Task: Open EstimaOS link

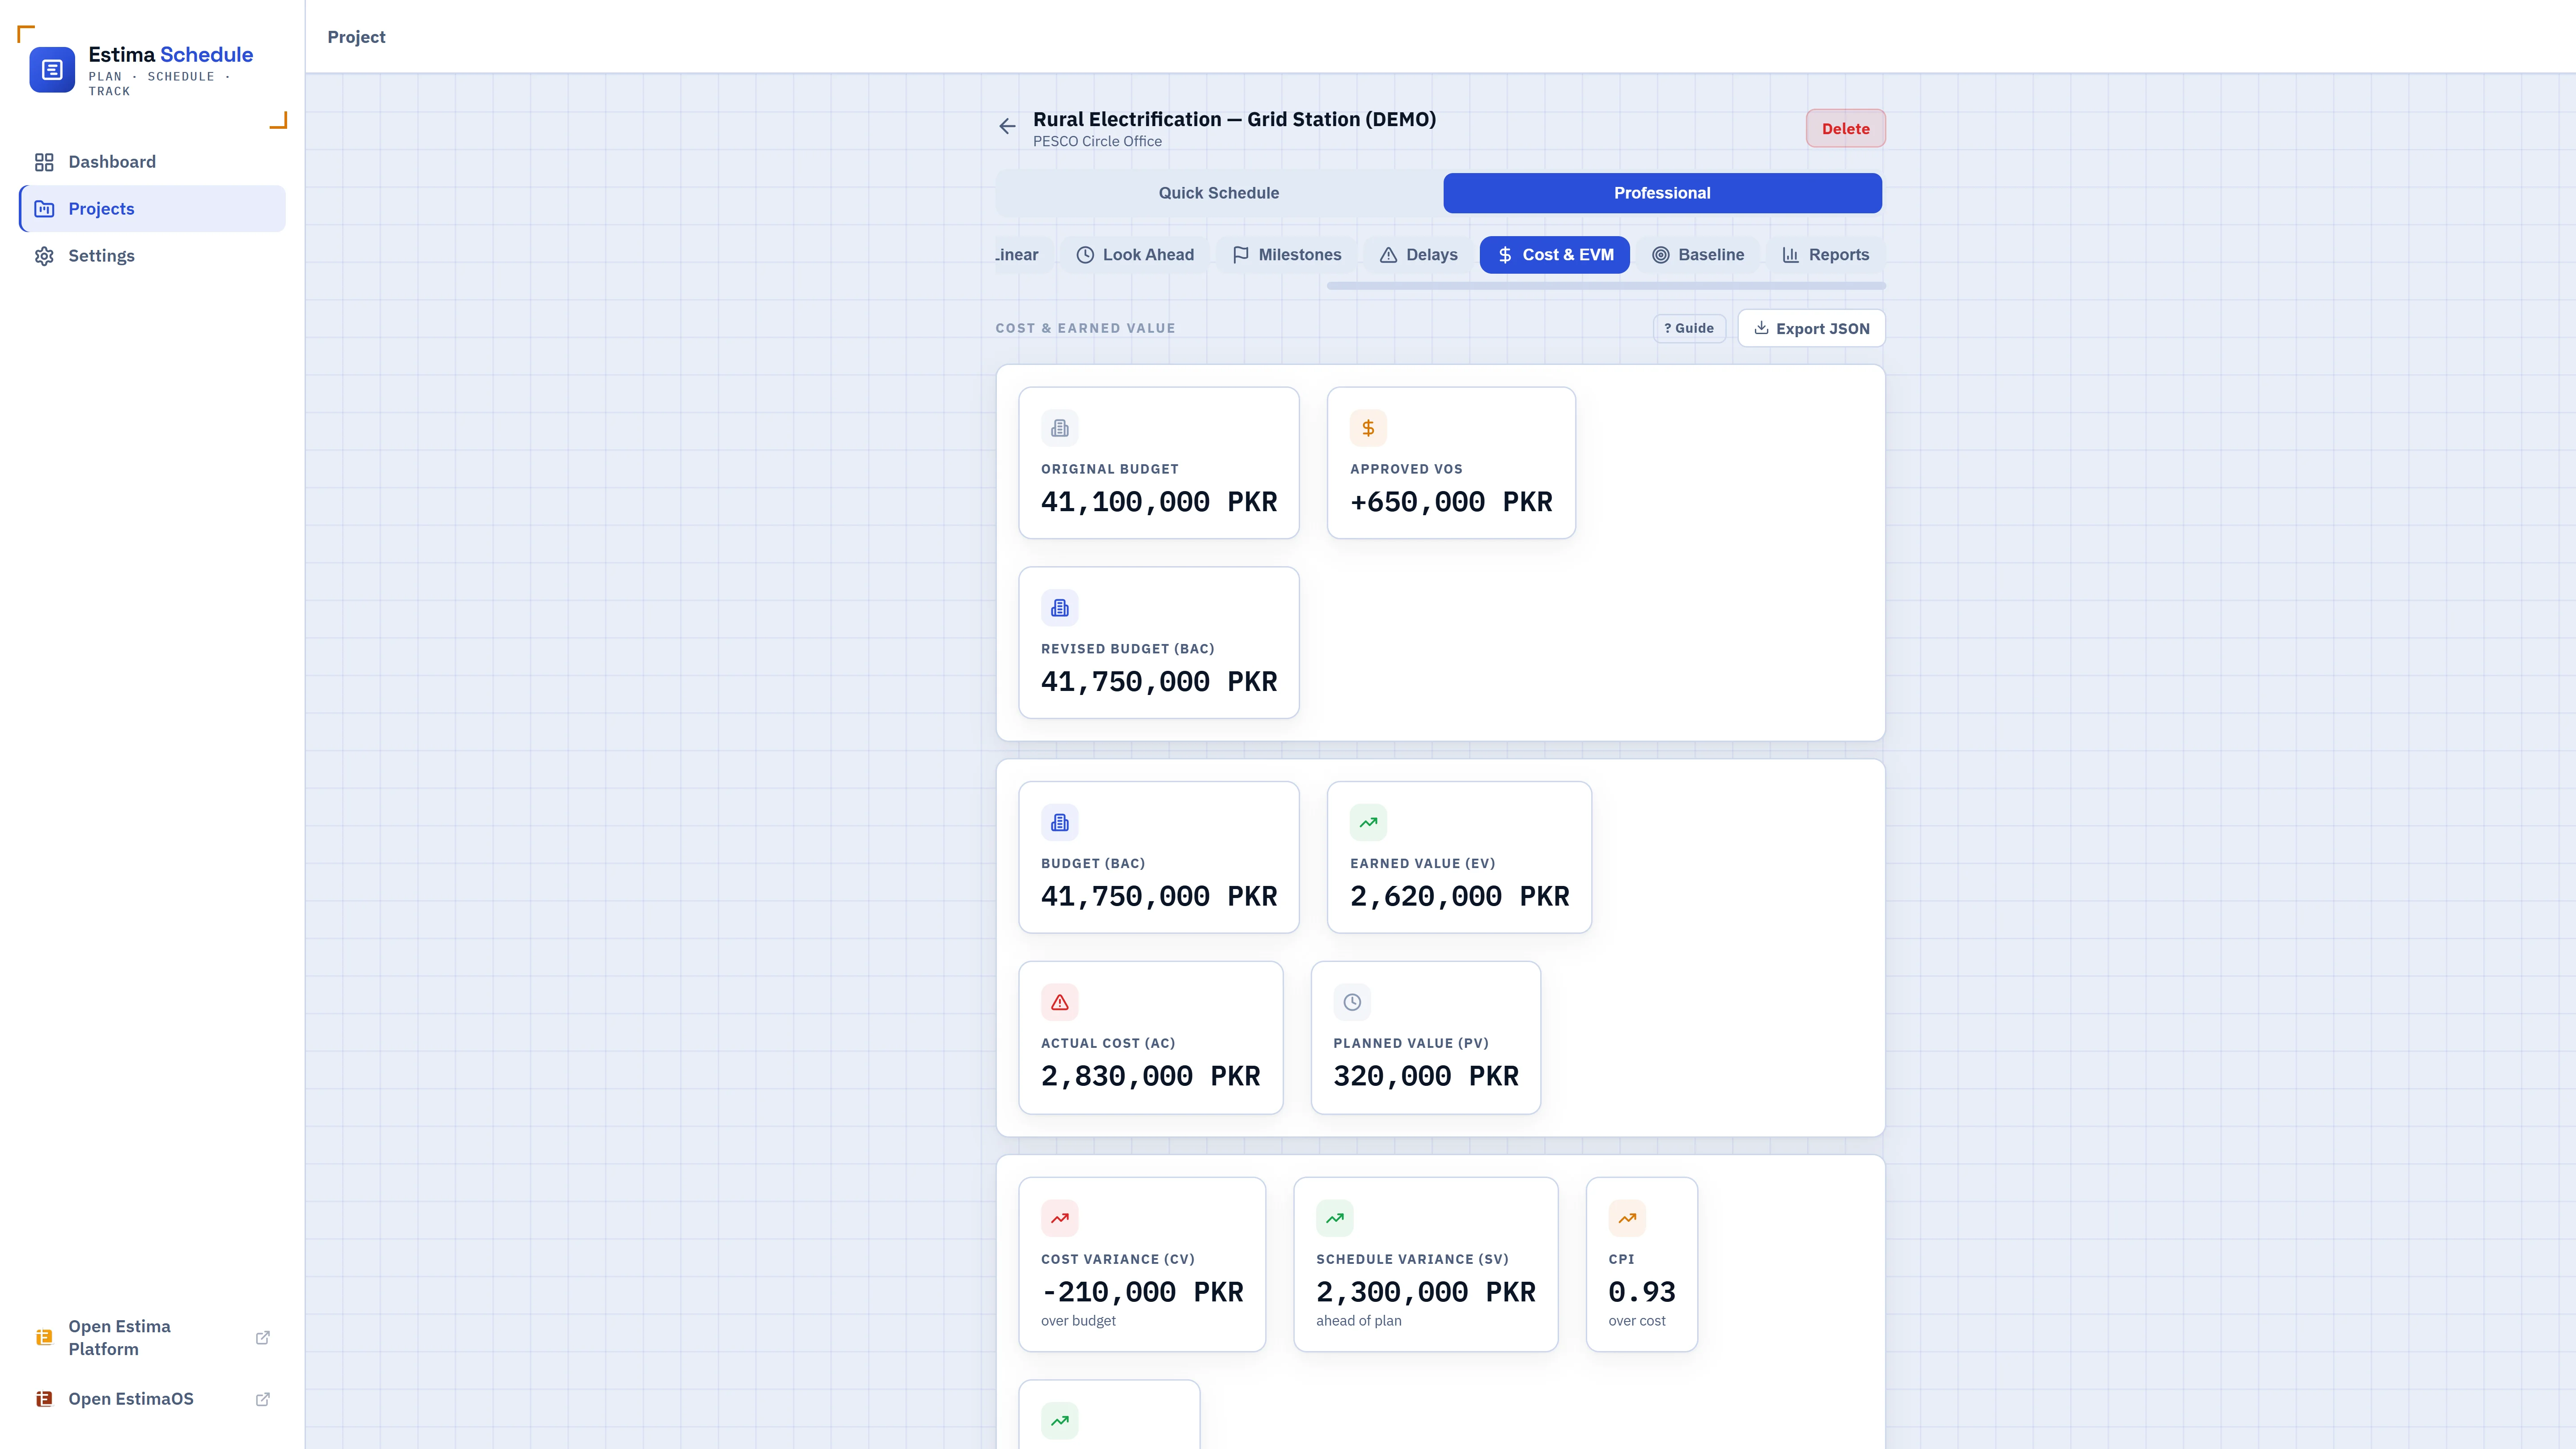Action: point(152,1399)
